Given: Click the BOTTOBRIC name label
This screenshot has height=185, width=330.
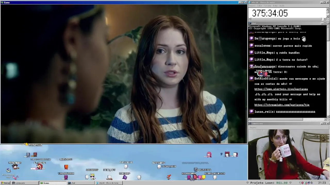Looking at the screenshot, I should pos(159,163).
